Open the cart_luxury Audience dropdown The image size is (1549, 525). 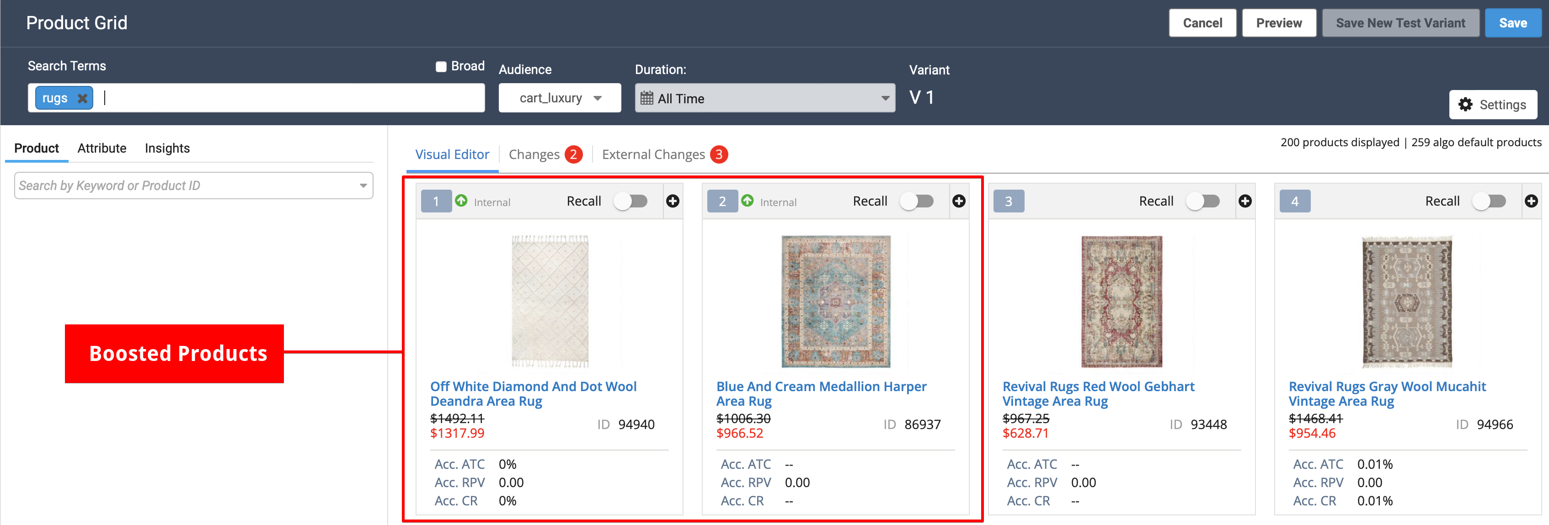[x=559, y=98]
